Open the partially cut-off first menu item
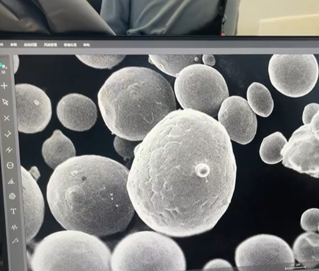 click(x=1, y=45)
